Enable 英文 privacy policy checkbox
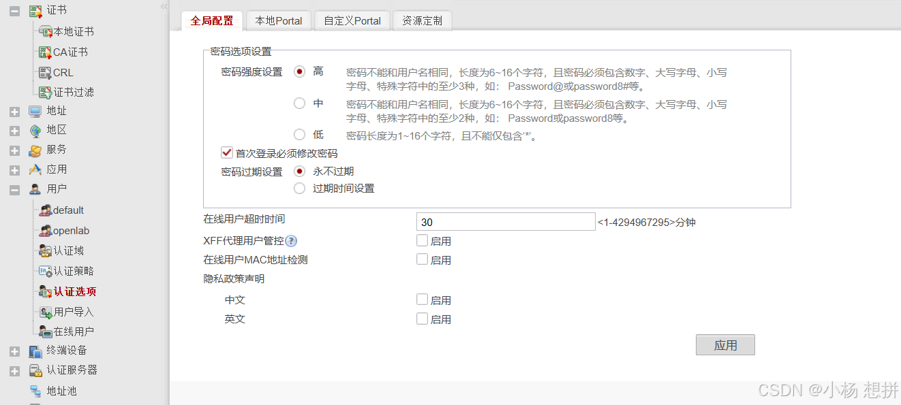 point(422,319)
